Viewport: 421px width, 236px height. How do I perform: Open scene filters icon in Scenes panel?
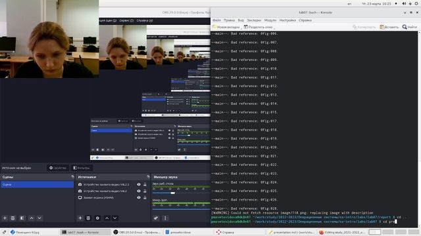[22, 218]
